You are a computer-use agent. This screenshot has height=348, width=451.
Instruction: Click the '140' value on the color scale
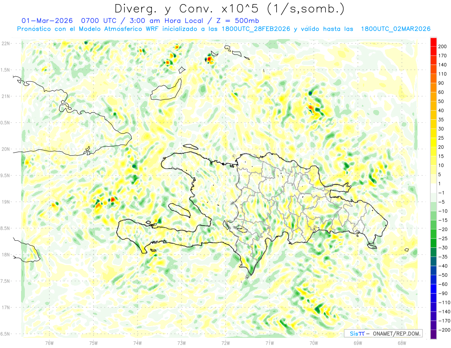pyautogui.click(x=443, y=65)
